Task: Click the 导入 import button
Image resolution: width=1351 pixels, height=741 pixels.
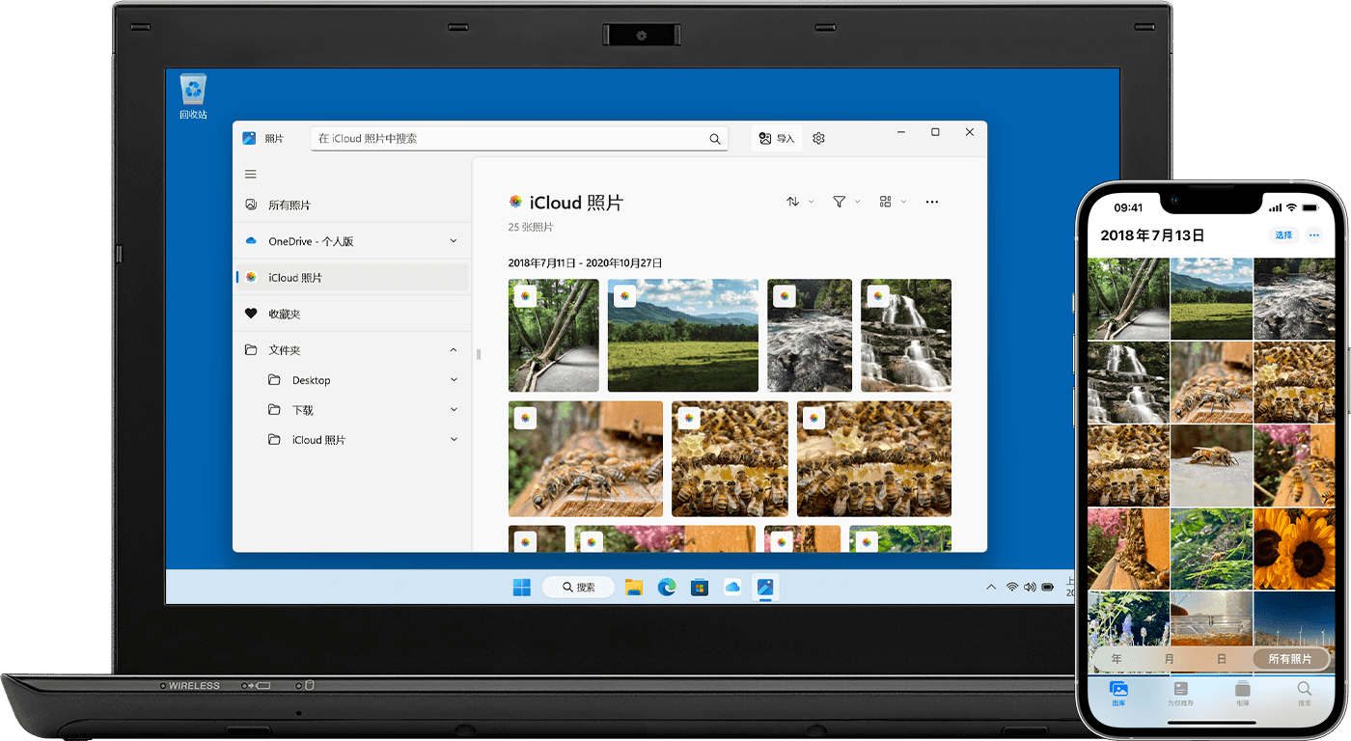Action: pos(776,138)
